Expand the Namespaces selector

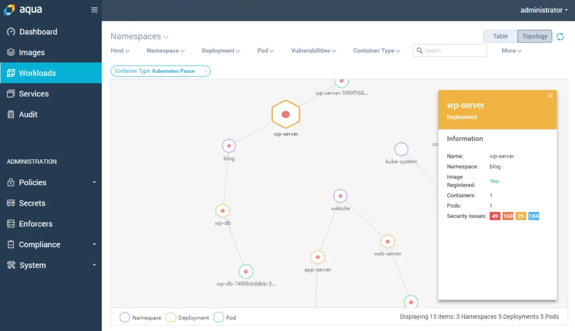point(139,36)
